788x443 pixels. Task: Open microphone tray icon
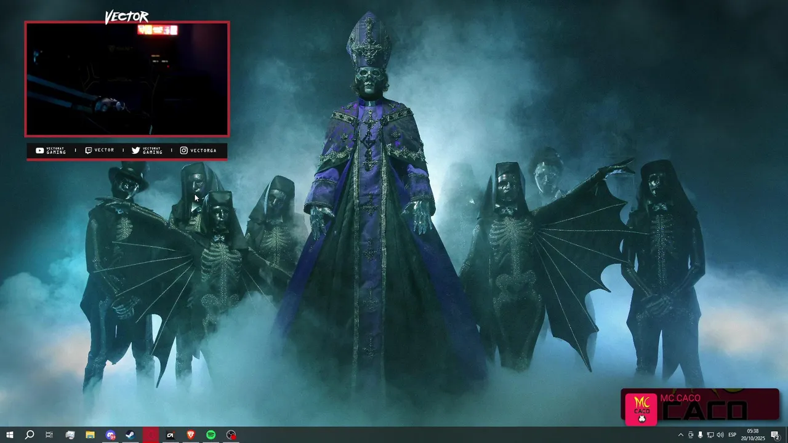(x=700, y=435)
